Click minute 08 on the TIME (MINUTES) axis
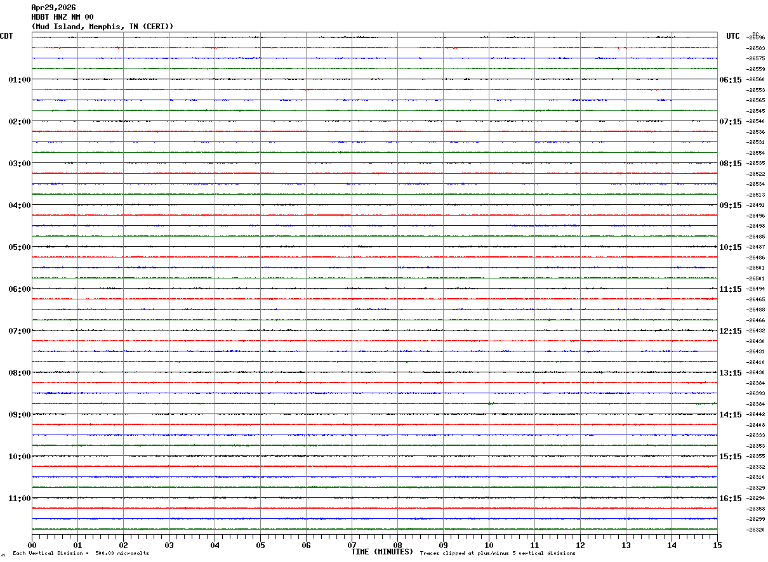Screen dimensions: 768x562 pyautogui.click(x=397, y=545)
